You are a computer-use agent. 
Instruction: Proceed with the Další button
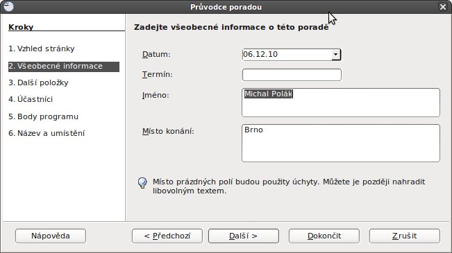244,236
